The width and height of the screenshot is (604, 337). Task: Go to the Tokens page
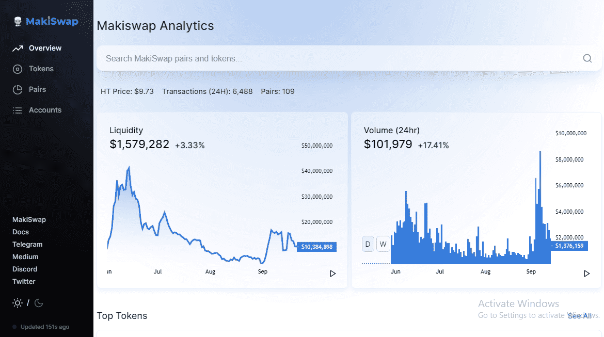(x=41, y=69)
